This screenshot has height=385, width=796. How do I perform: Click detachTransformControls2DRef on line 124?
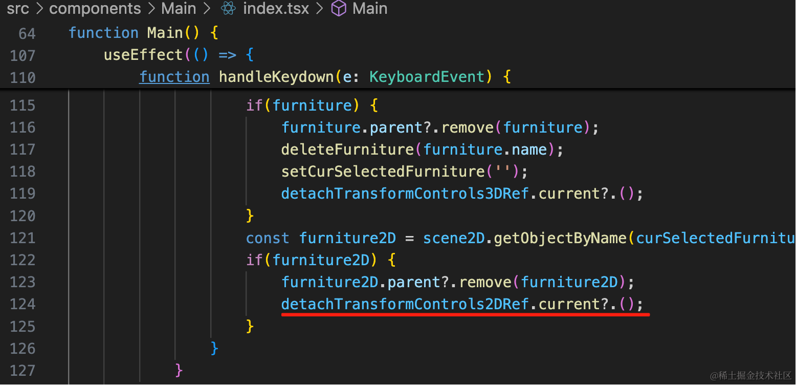(405, 305)
